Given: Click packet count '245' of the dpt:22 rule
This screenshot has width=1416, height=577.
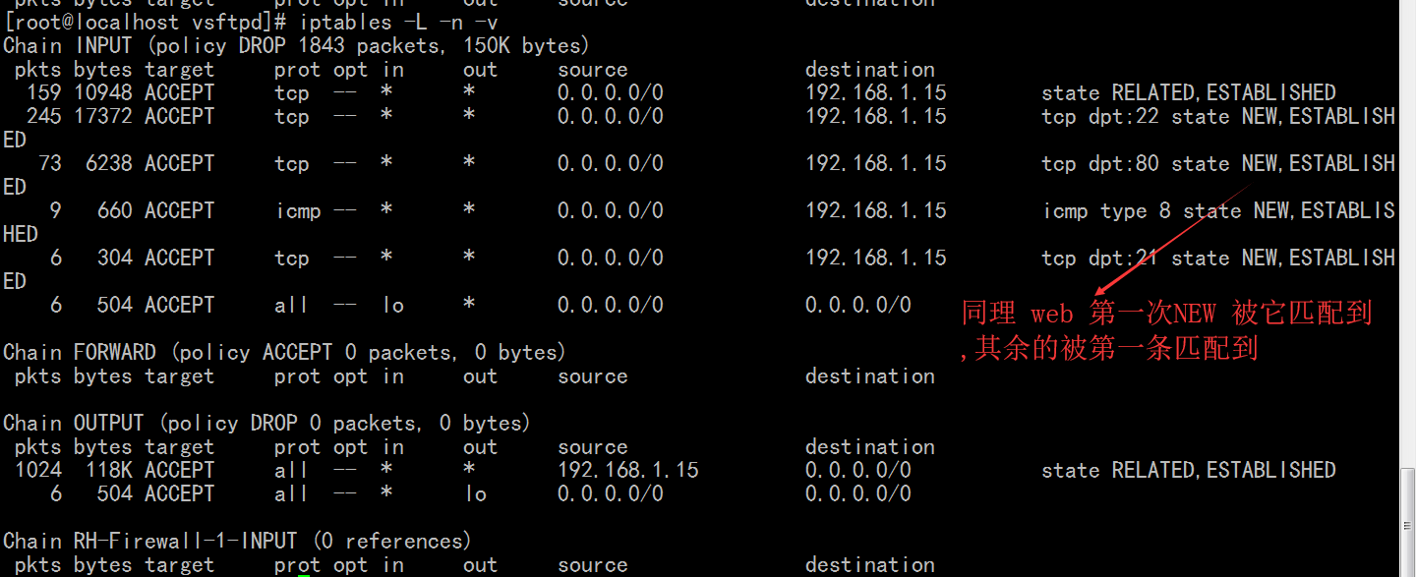Looking at the screenshot, I should [x=44, y=116].
